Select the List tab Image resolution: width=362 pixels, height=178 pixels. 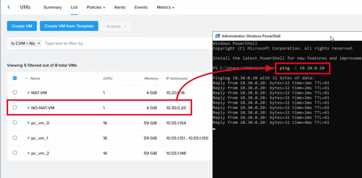(74, 7)
